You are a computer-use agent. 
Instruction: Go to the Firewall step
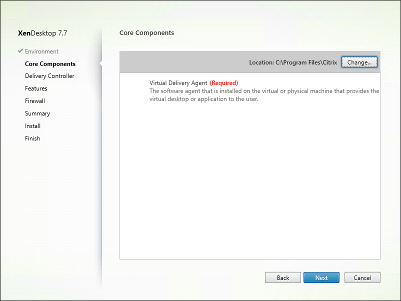(x=35, y=101)
